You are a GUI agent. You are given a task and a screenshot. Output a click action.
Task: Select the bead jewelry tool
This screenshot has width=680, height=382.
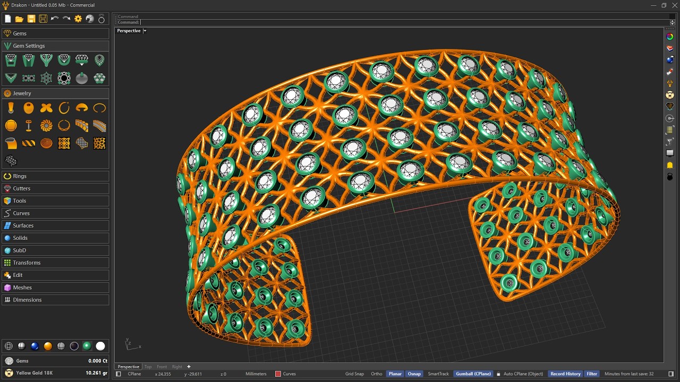29,108
